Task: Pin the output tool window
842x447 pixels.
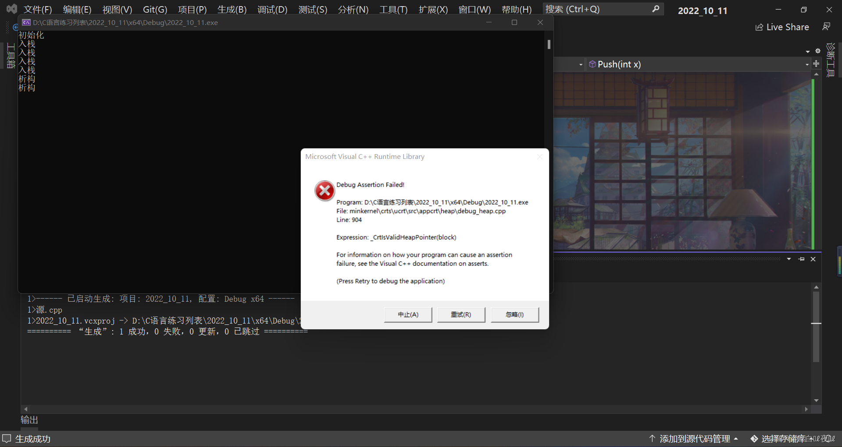Action: pos(801,259)
